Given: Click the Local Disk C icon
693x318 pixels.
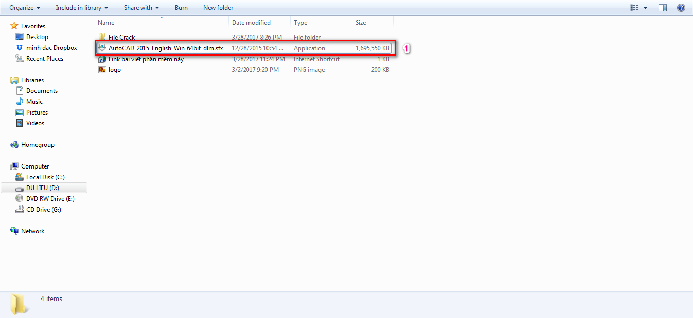Looking at the screenshot, I should (20, 177).
